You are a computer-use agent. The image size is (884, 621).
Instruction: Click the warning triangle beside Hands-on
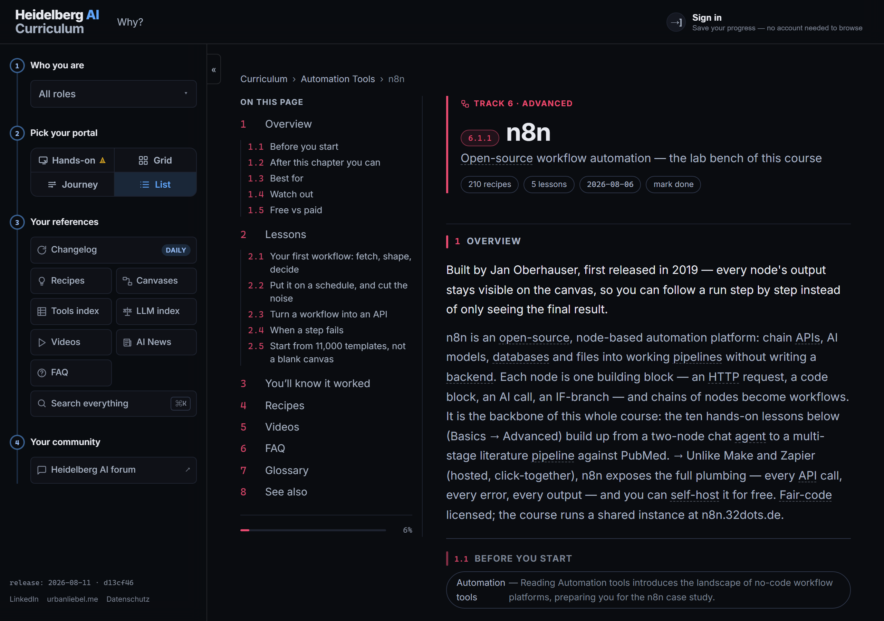(x=103, y=160)
